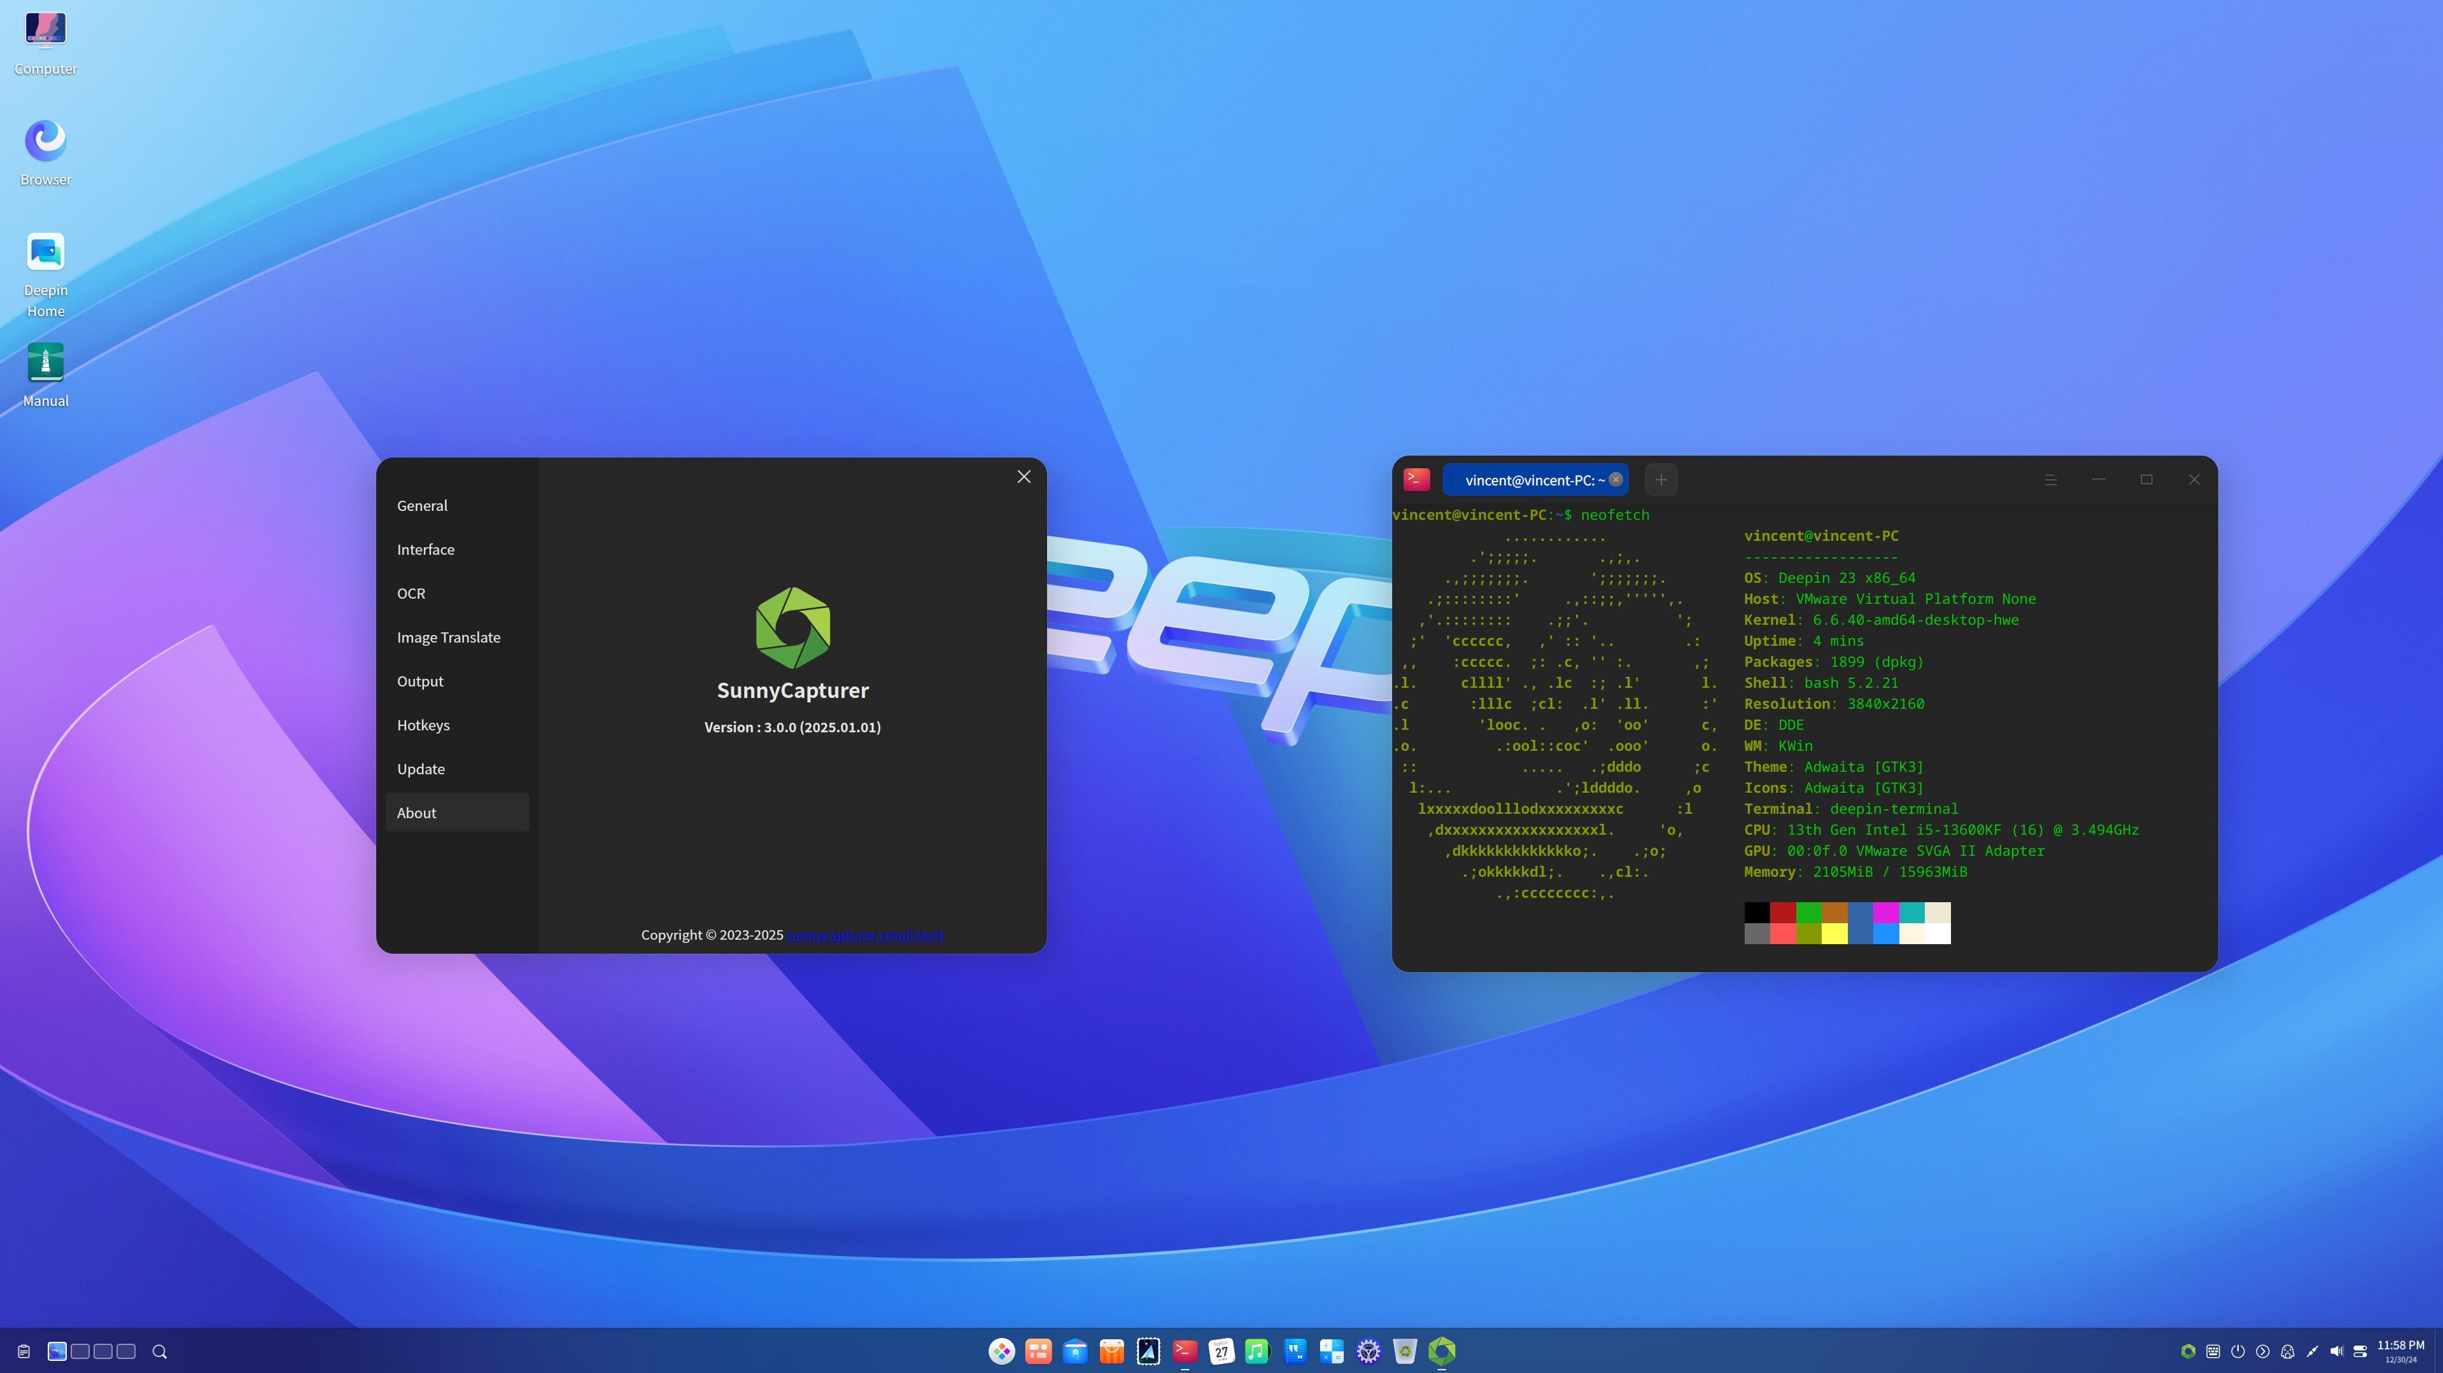Launch the Music player from the dock
Viewport: 2443px width, 1373px height.
pyautogui.click(x=1258, y=1351)
